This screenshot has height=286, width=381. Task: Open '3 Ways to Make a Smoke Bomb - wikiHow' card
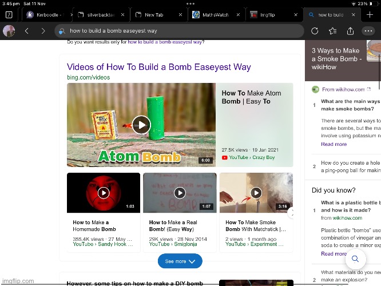[x=343, y=61]
